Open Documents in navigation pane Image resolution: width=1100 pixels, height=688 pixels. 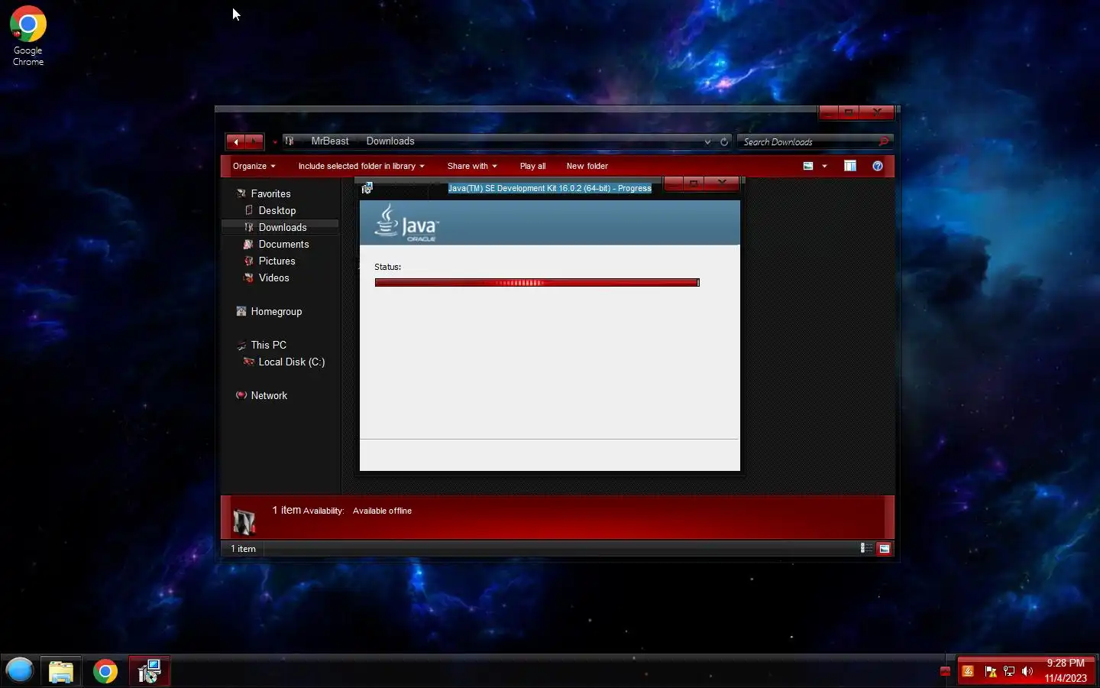(x=283, y=244)
